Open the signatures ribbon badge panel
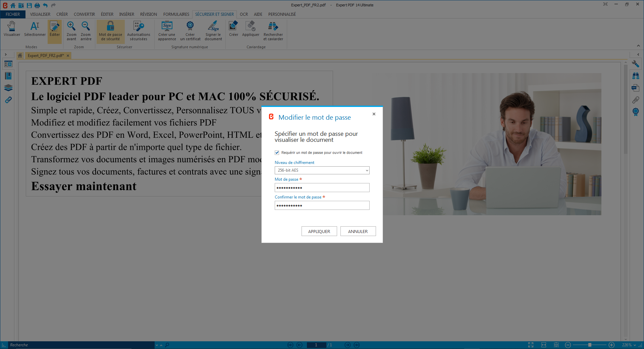644x349 pixels. click(x=636, y=112)
